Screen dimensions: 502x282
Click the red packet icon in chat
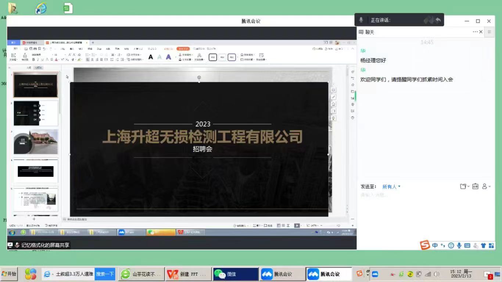pos(475,187)
